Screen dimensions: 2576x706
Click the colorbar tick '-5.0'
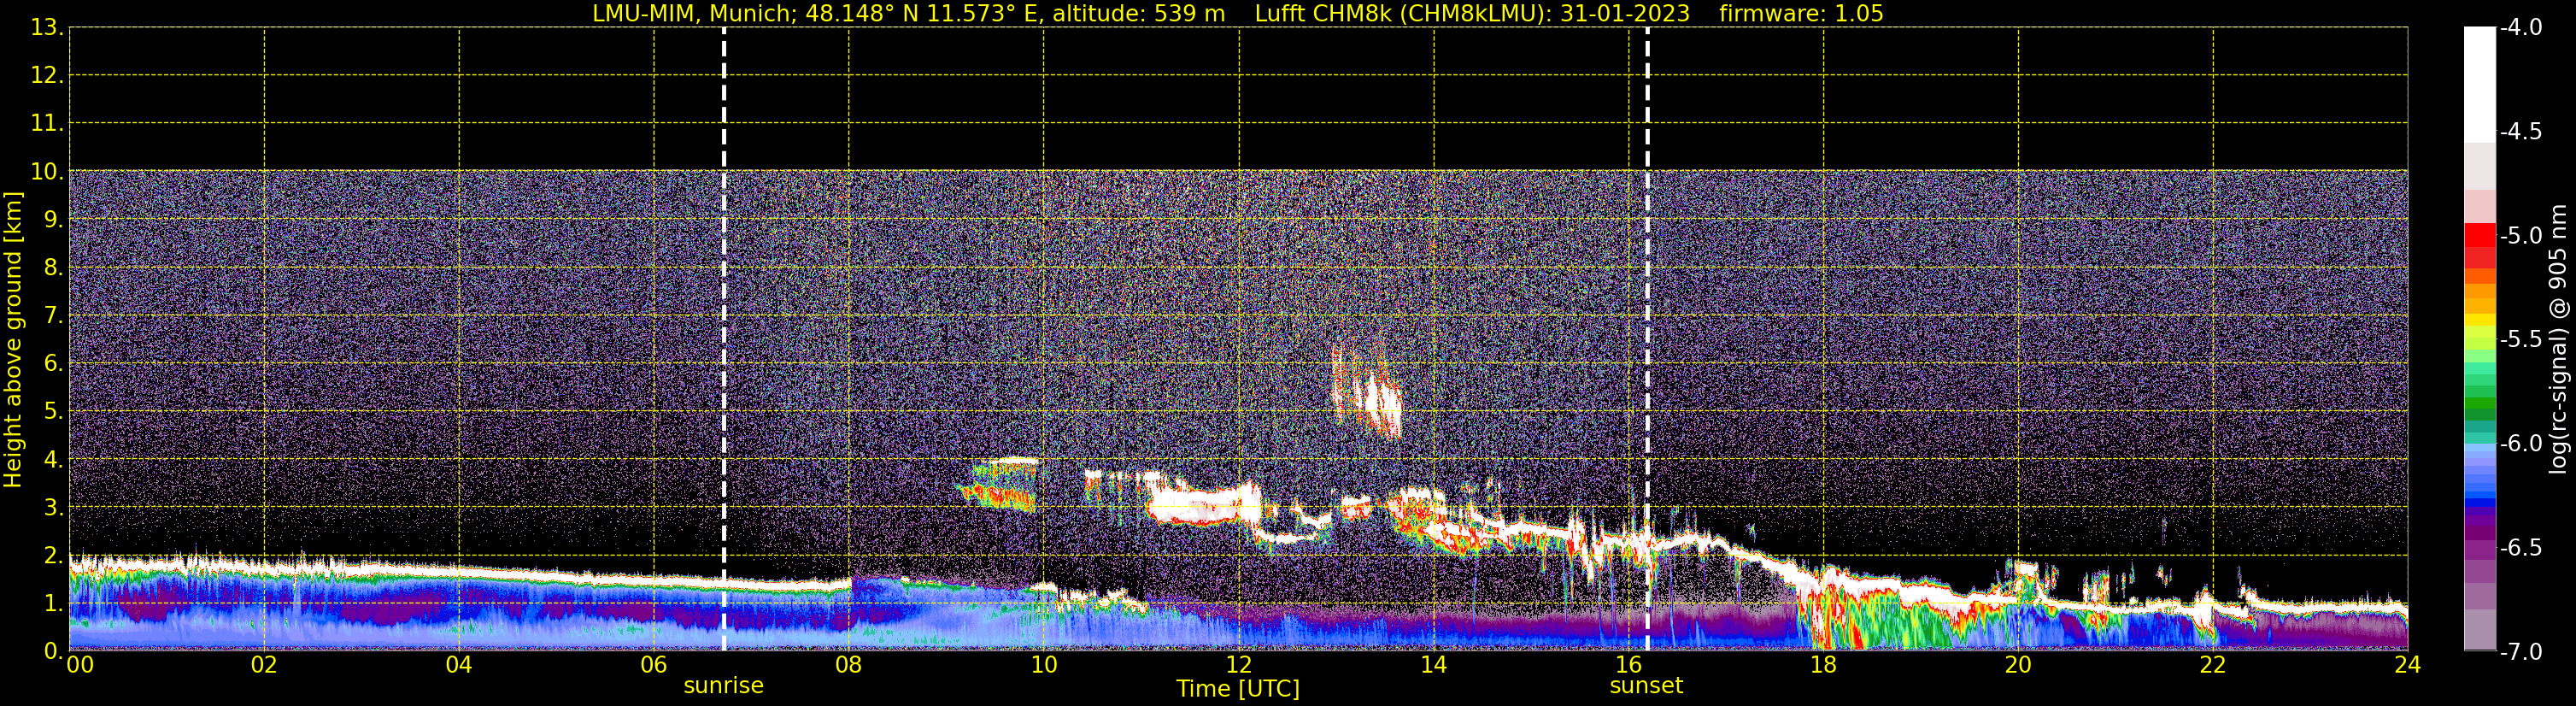tap(2520, 235)
